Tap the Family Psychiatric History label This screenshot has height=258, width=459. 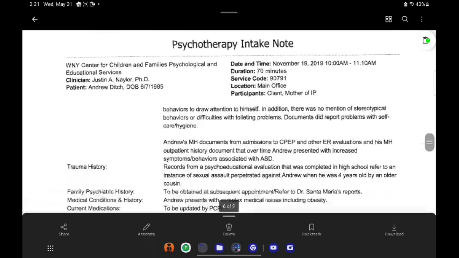(x=101, y=192)
